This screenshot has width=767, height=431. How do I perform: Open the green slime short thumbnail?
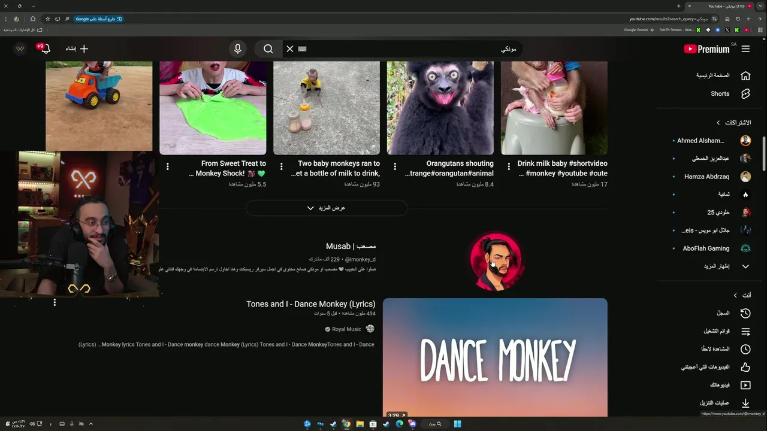213,108
